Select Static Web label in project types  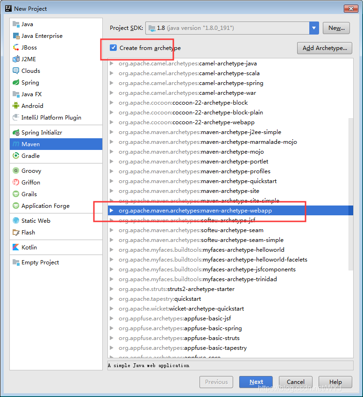tap(36, 221)
